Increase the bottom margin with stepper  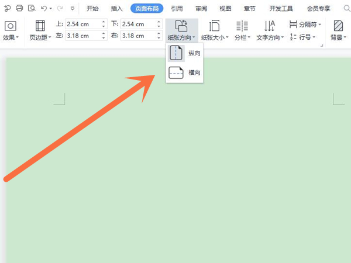click(x=159, y=22)
